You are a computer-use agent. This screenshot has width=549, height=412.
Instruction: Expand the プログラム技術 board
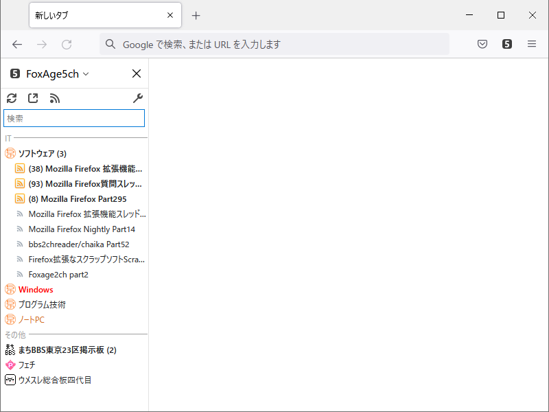42,305
